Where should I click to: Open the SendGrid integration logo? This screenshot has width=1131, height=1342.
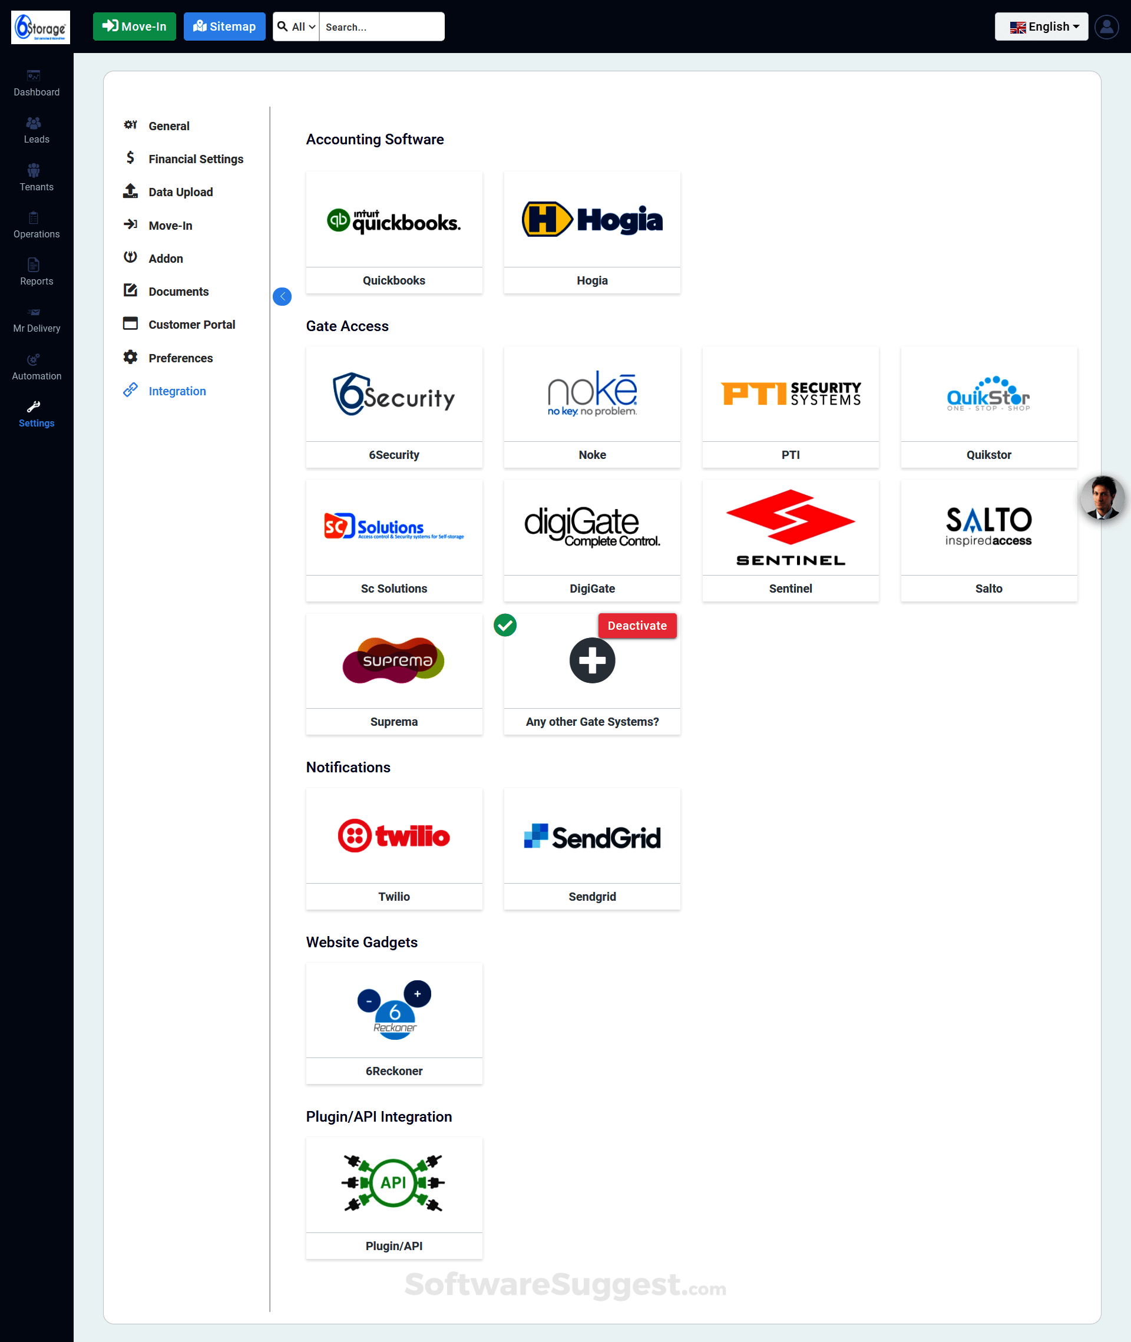(x=592, y=836)
